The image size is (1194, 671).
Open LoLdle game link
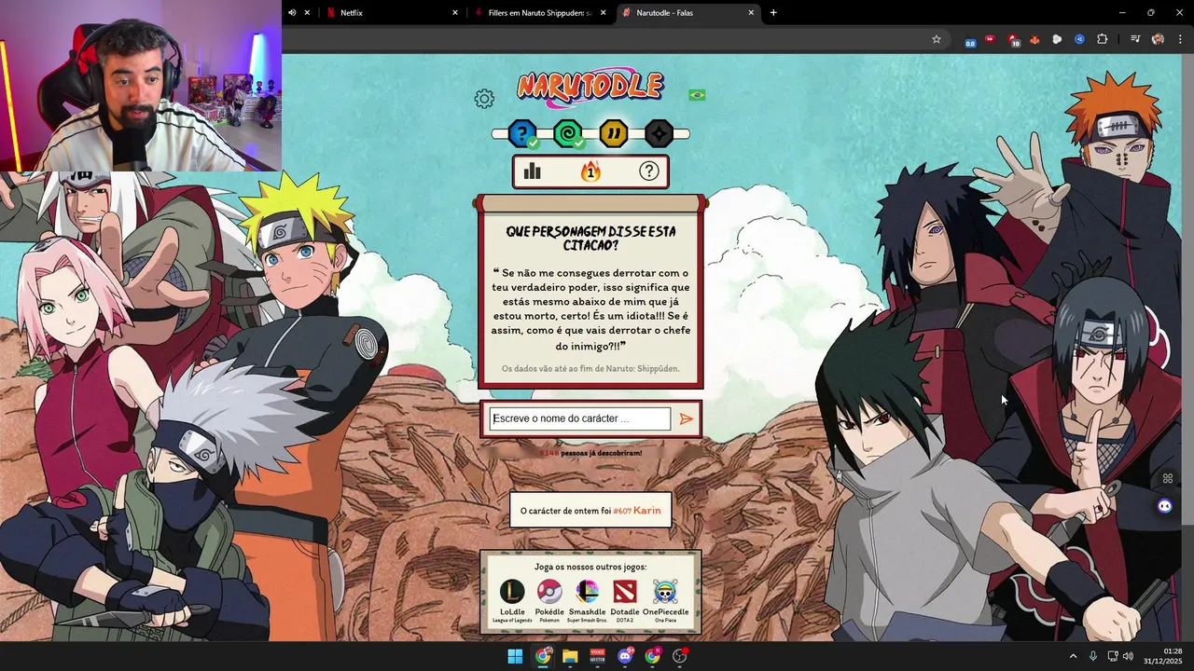[x=512, y=600]
